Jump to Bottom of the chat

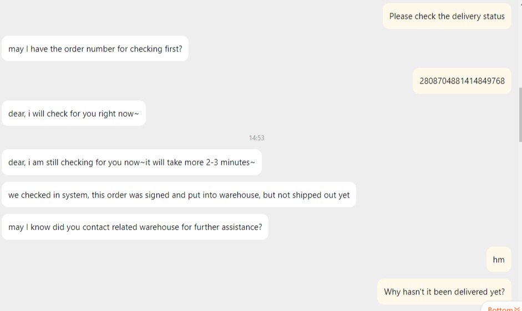tap(500, 309)
